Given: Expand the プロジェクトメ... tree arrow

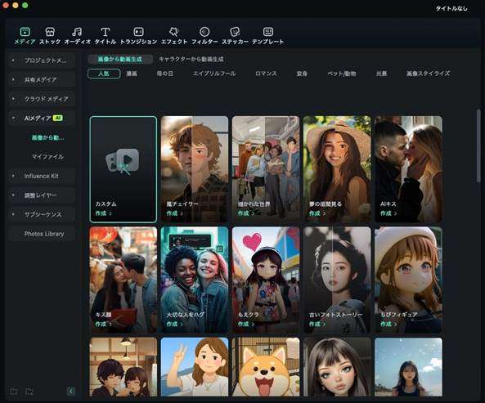Looking at the screenshot, I should pos(13,60).
